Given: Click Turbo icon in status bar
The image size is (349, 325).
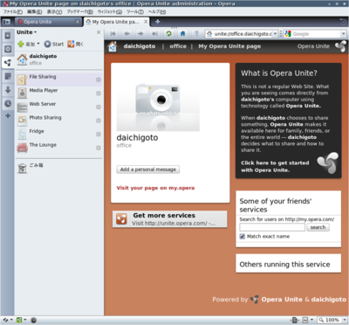Looking at the screenshot, I should click(x=33, y=320).
